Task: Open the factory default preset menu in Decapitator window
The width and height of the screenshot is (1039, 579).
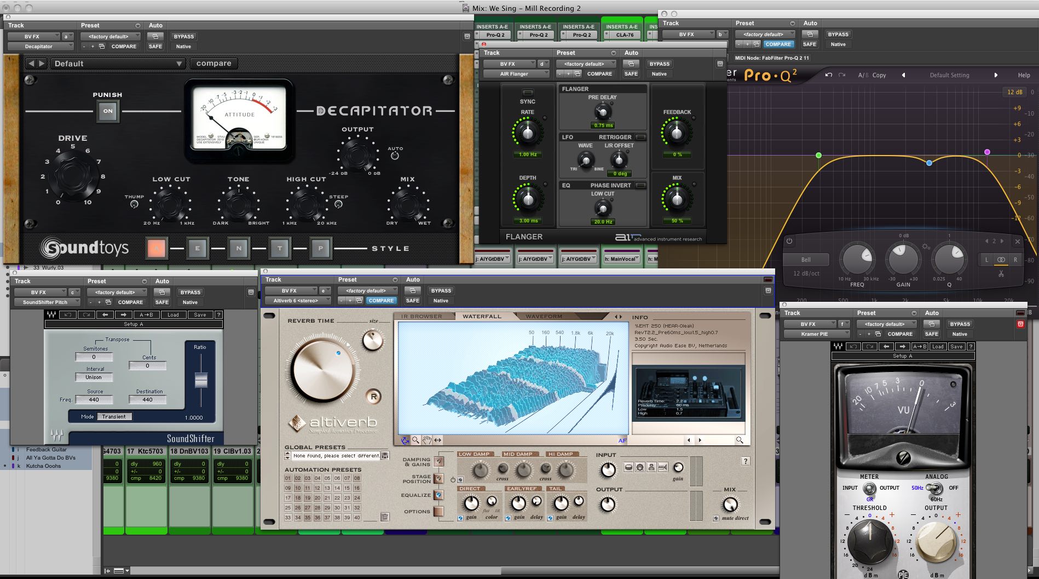Action: coord(111,37)
